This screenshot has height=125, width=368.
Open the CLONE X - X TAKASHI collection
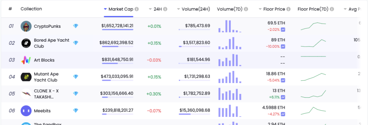pyautogui.click(x=46, y=94)
